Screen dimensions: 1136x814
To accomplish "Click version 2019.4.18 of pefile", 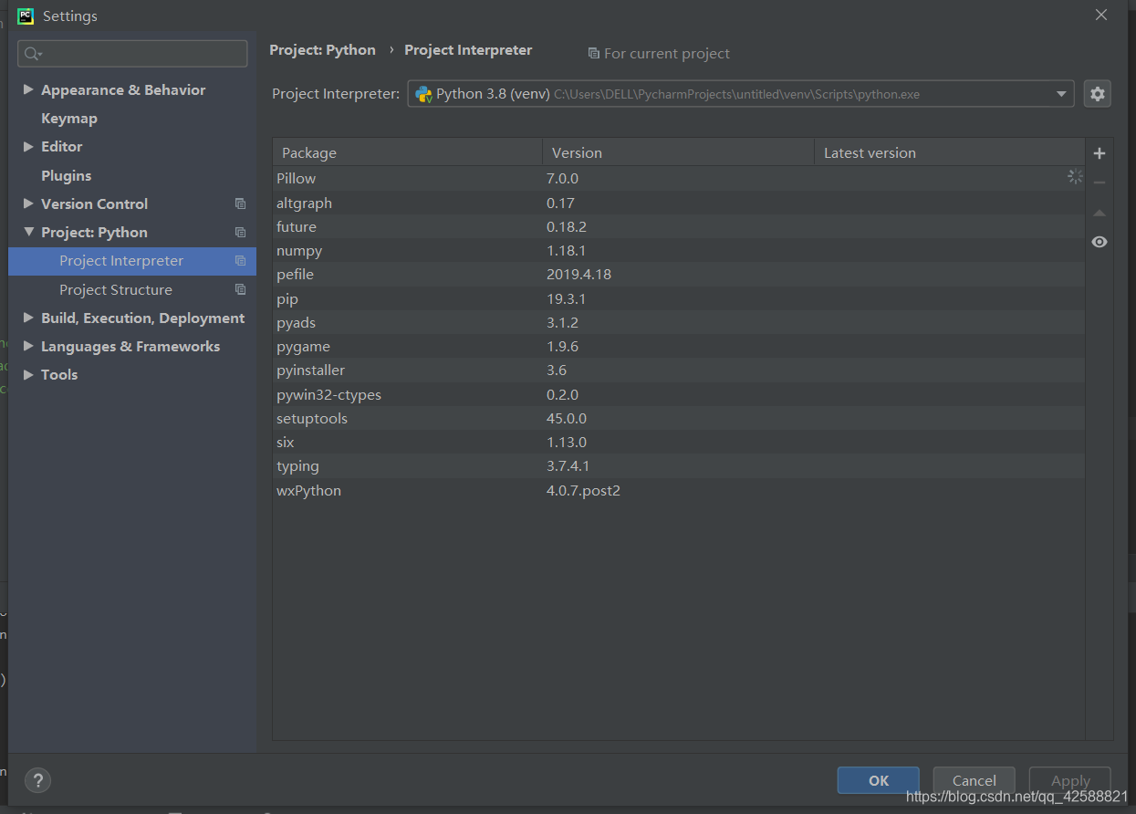I will 578,274.
